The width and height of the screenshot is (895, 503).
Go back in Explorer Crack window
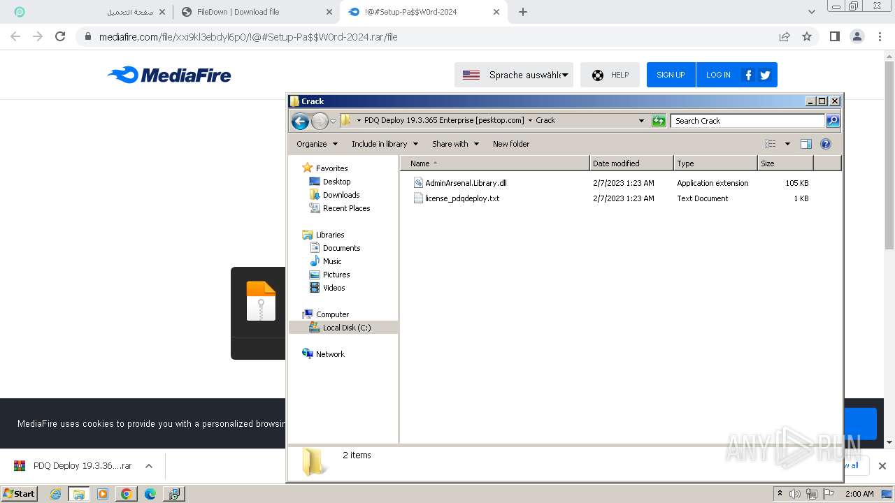(x=300, y=121)
